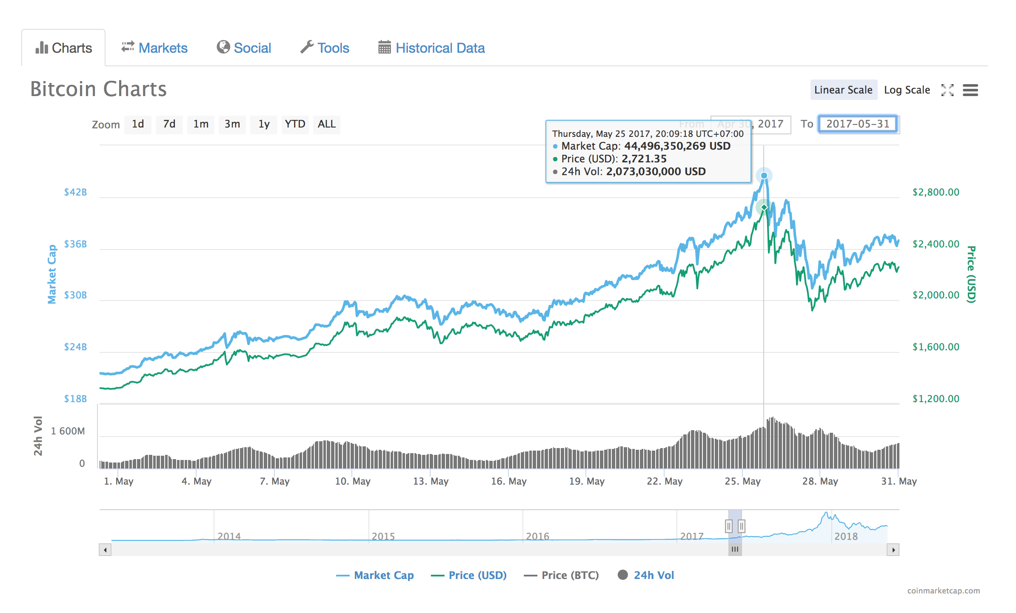Viewport: 1016px width, 613px height.
Task: Click the left navigator scroll arrow
Action: [105, 550]
